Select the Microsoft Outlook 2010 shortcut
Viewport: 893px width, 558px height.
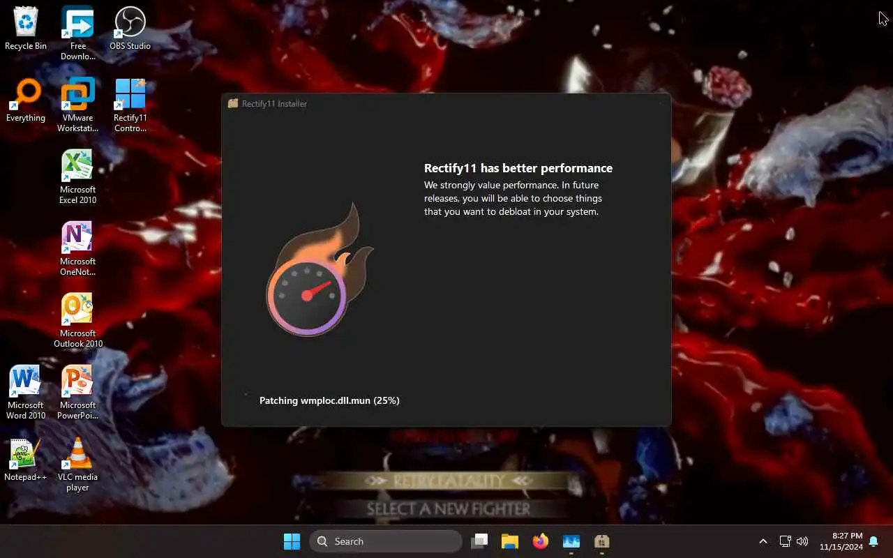tap(77, 321)
